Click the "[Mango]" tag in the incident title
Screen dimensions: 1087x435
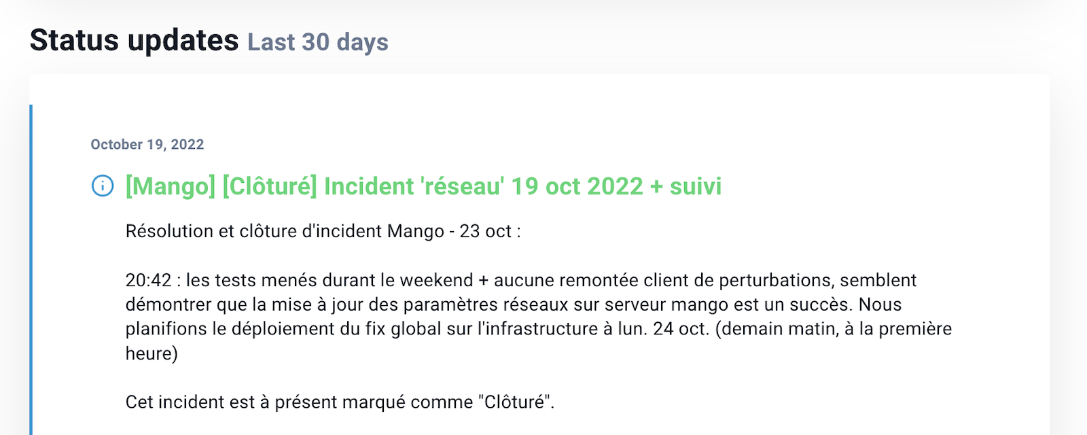pos(170,186)
